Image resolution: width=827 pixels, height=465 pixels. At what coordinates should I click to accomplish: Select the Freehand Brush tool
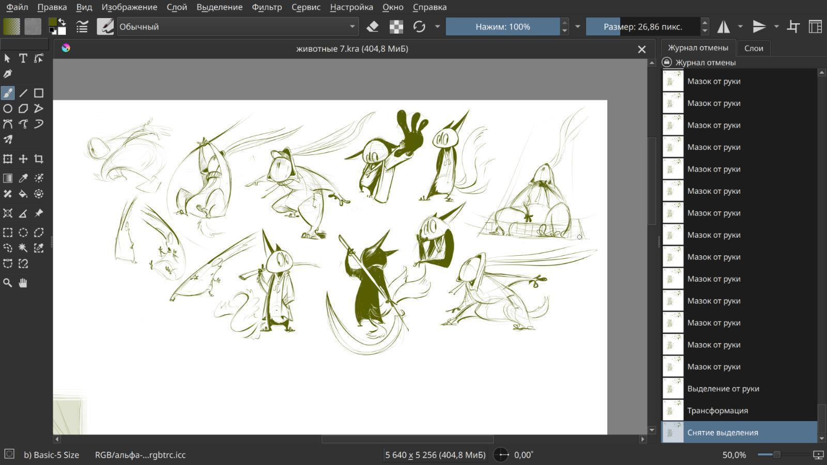coord(8,93)
